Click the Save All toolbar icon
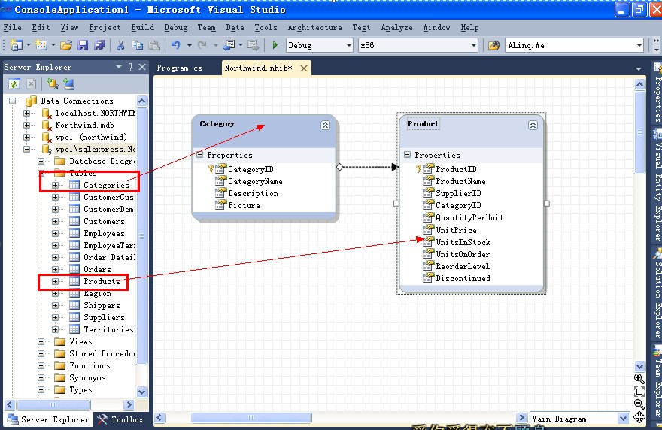662x430 pixels. point(99,45)
